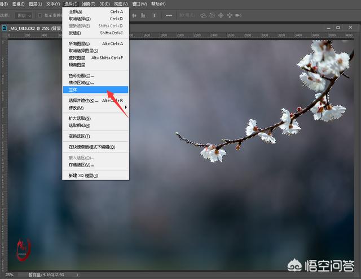Open the 滤镜 (Filter) menu in menu bar
361x279 pixels.
[89, 4]
